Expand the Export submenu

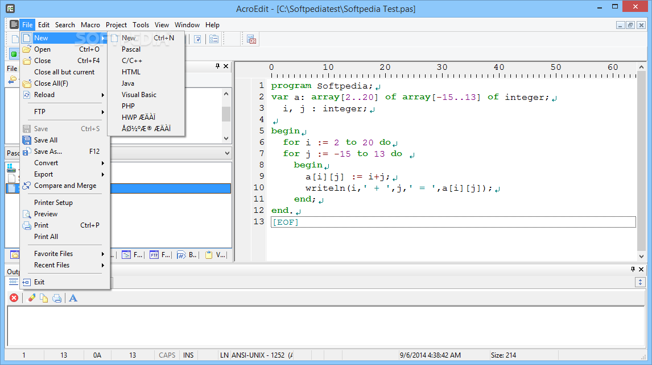click(x=65, y=174)
